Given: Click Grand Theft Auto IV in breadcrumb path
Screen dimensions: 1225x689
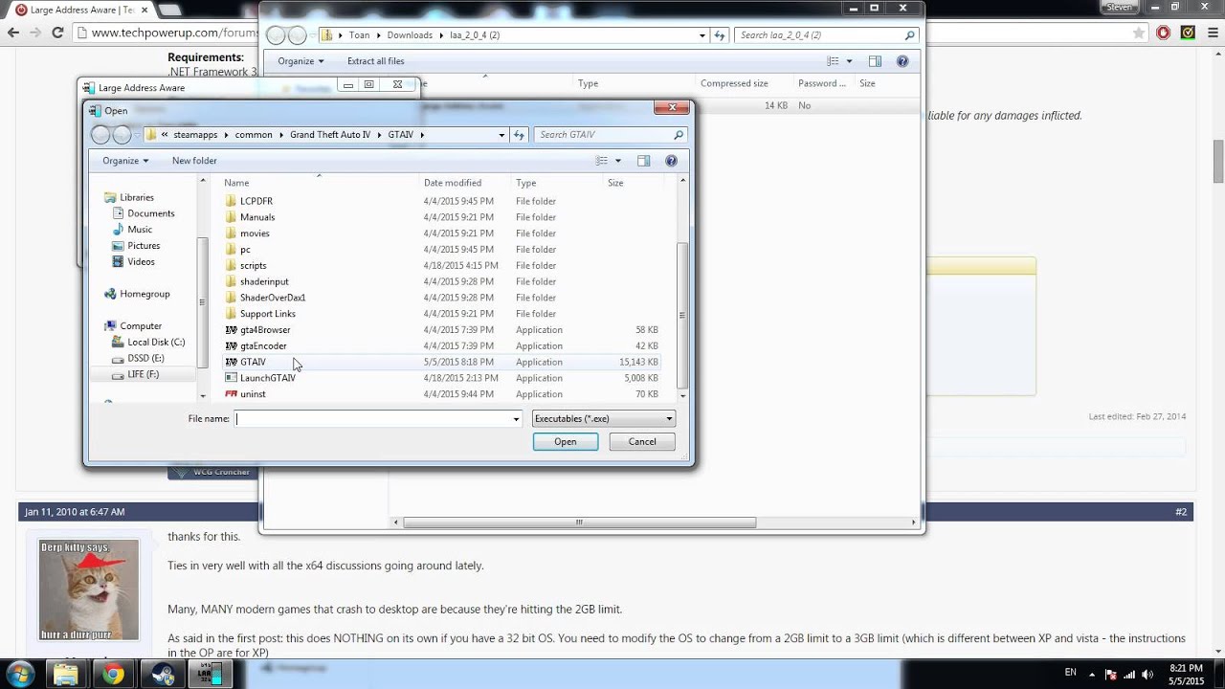Looking at the screenshot, I should (x=330, y=135).
